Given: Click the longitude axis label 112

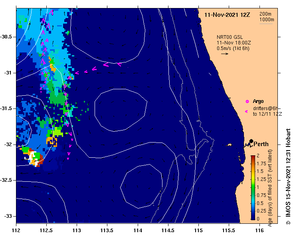Looking at the screenshot, I should (x=16, y=231).
